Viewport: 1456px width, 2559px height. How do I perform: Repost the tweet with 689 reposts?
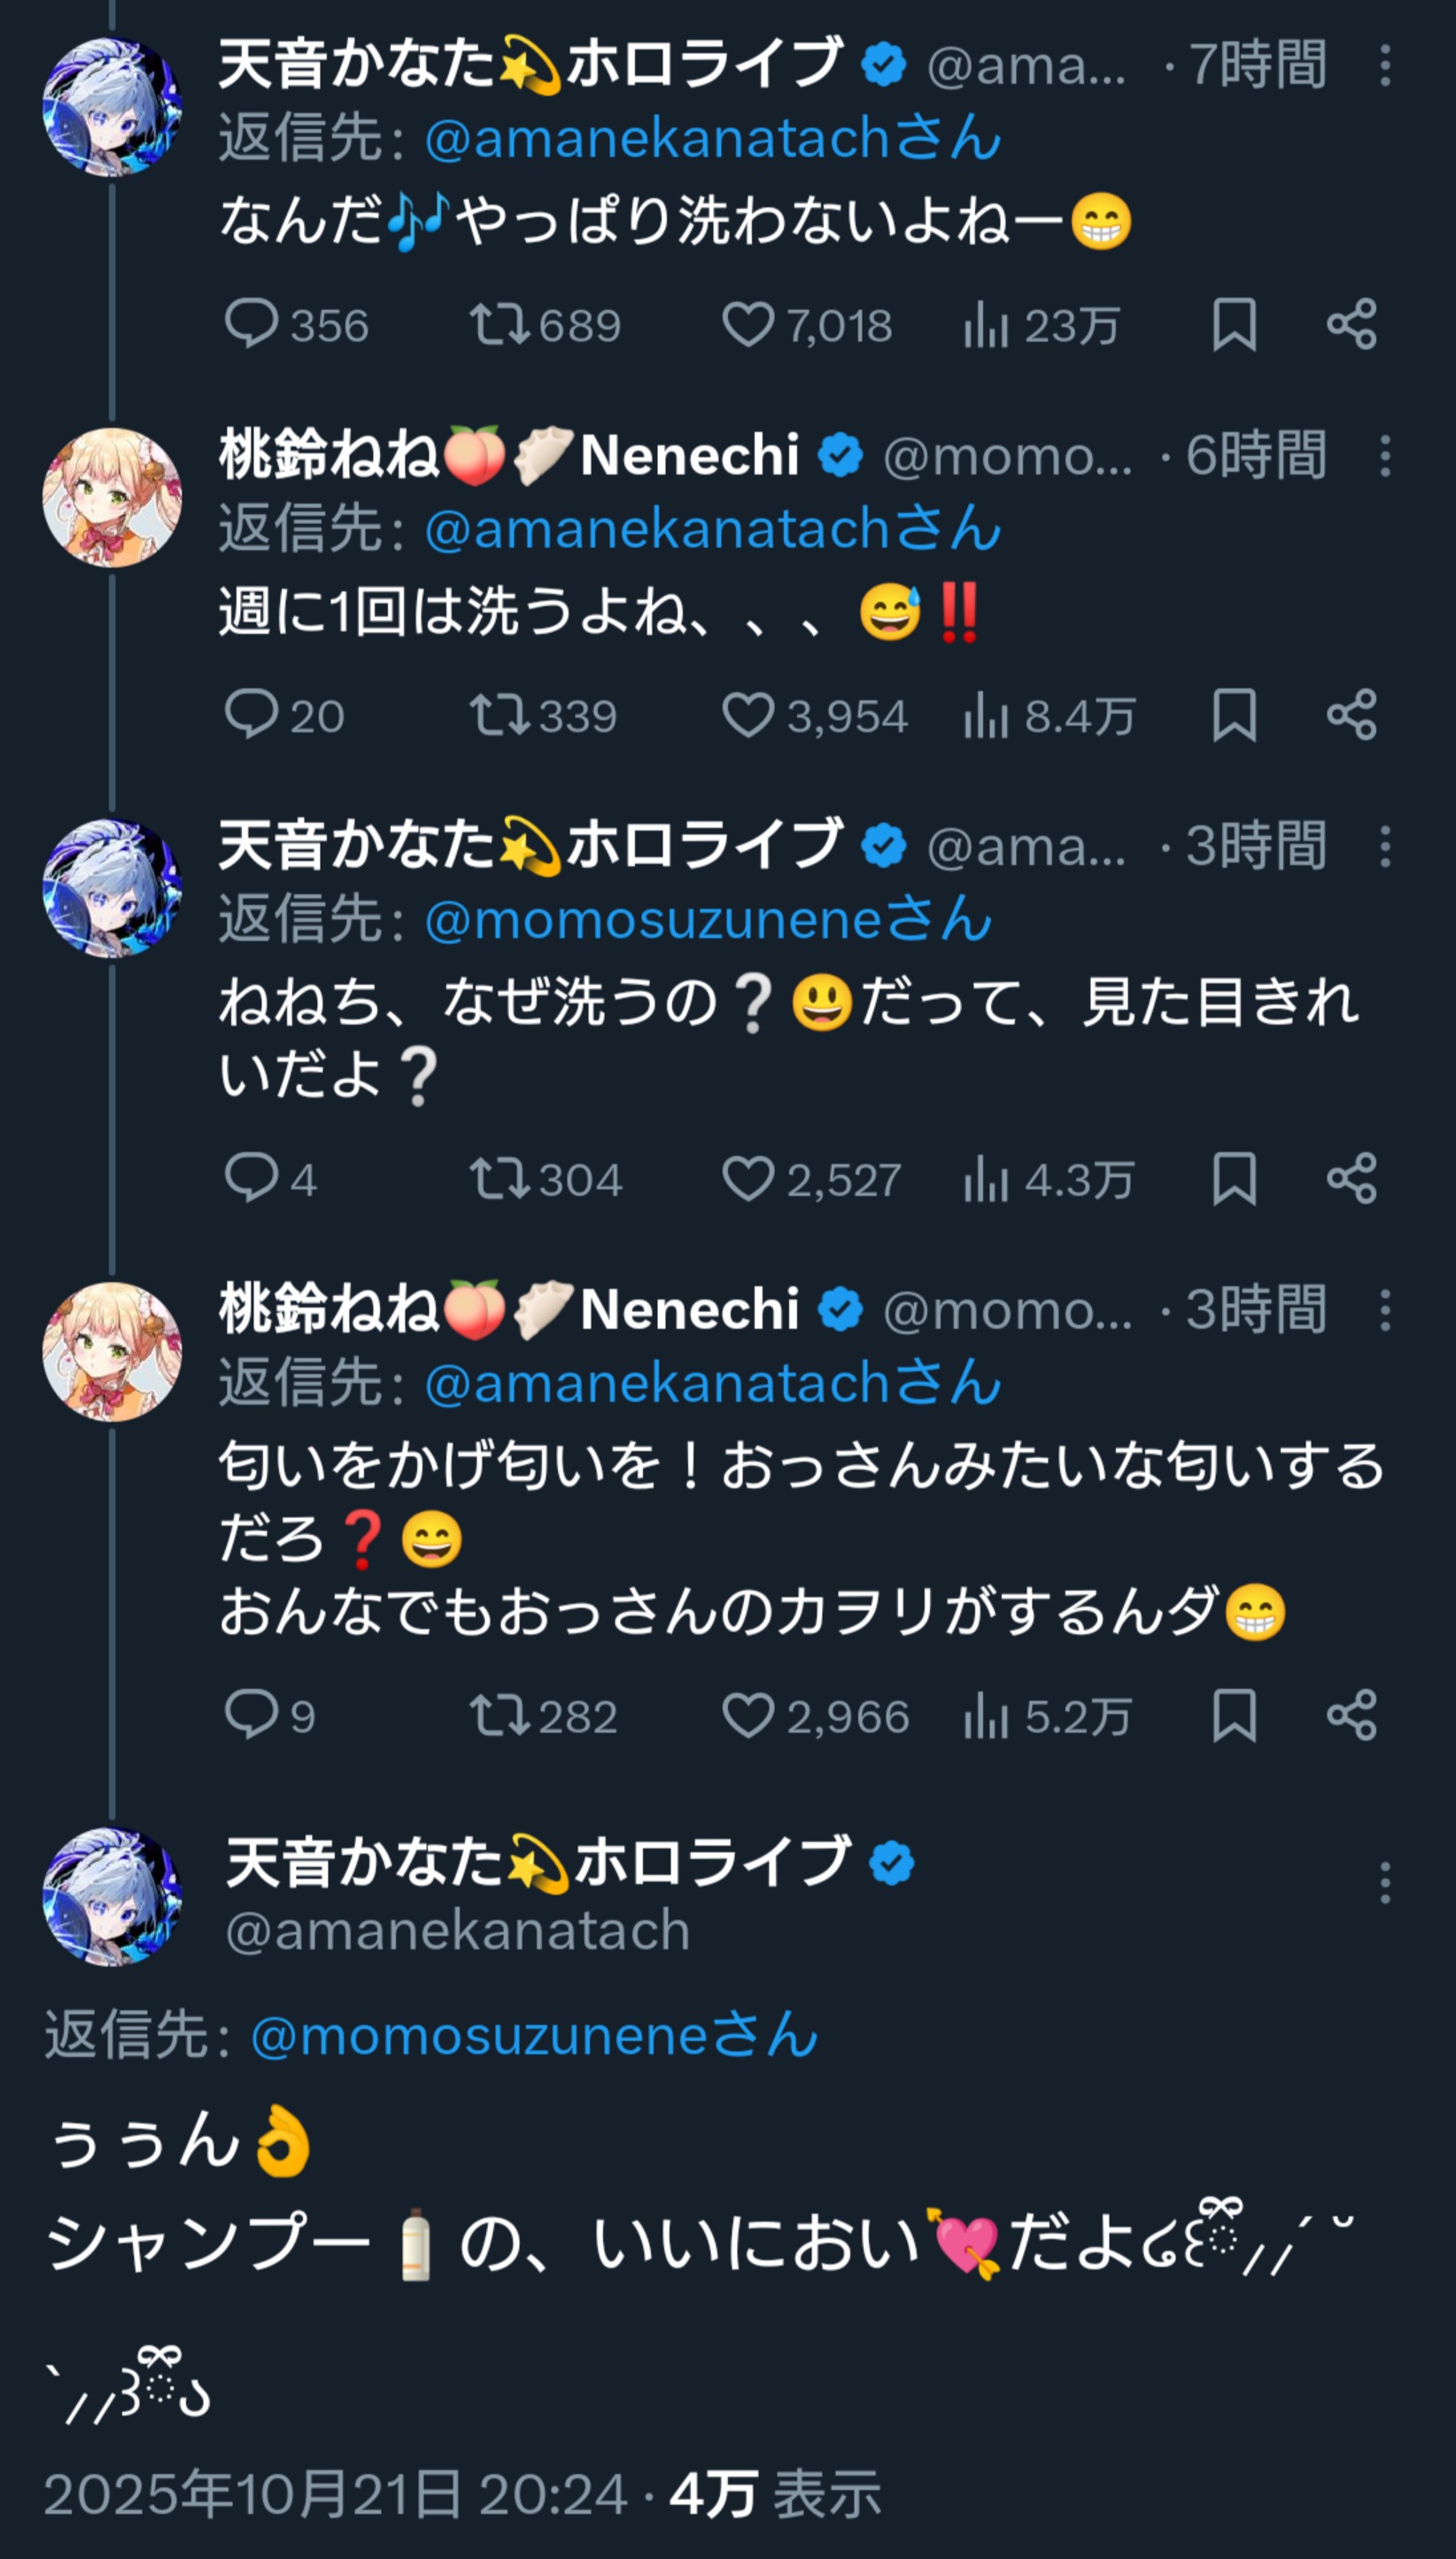[x=500, y=324]
